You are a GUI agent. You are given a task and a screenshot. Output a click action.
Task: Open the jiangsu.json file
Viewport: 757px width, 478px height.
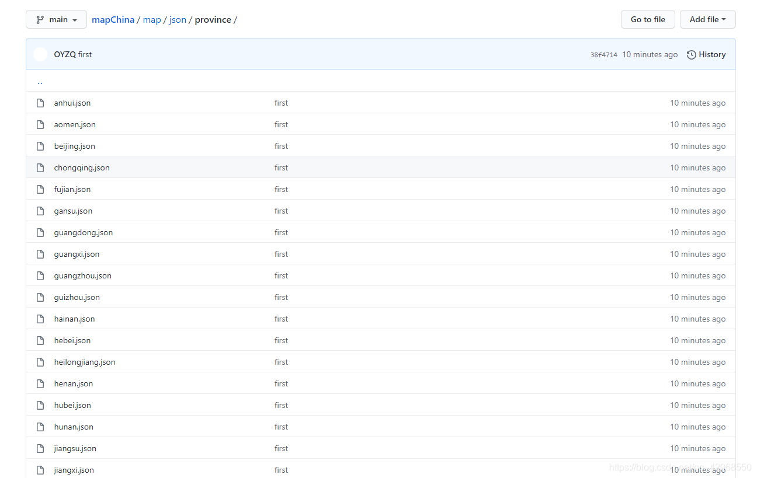tap(75, 448)
